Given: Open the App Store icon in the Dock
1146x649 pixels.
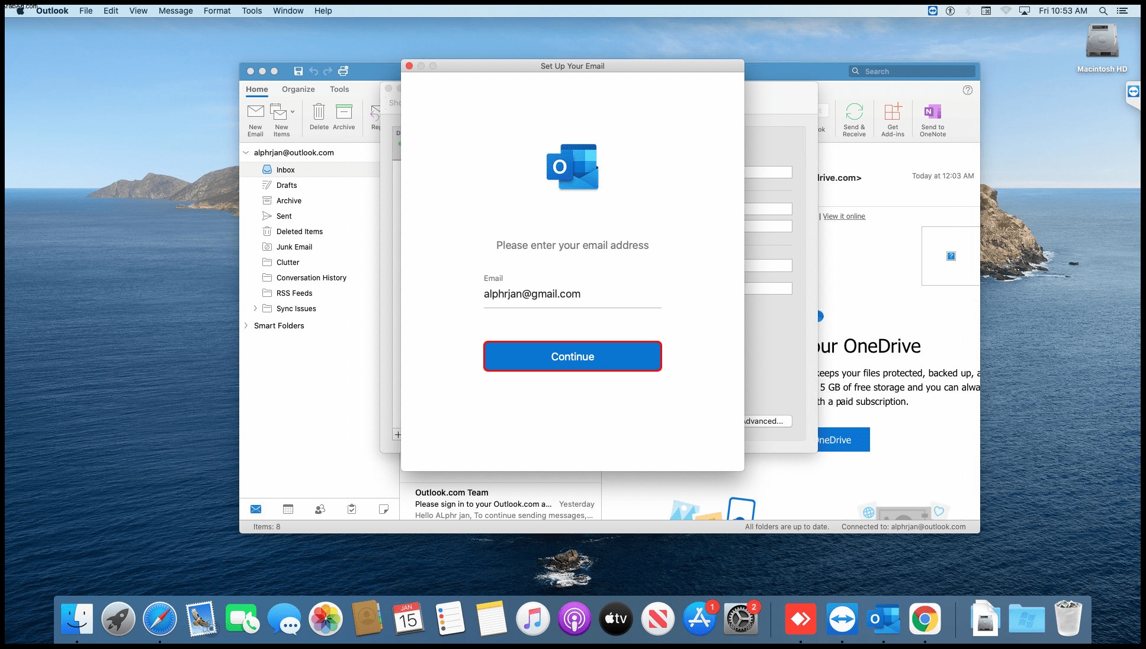Looking at the screenshot, I should pyautogui.click(x=699, y=619).
